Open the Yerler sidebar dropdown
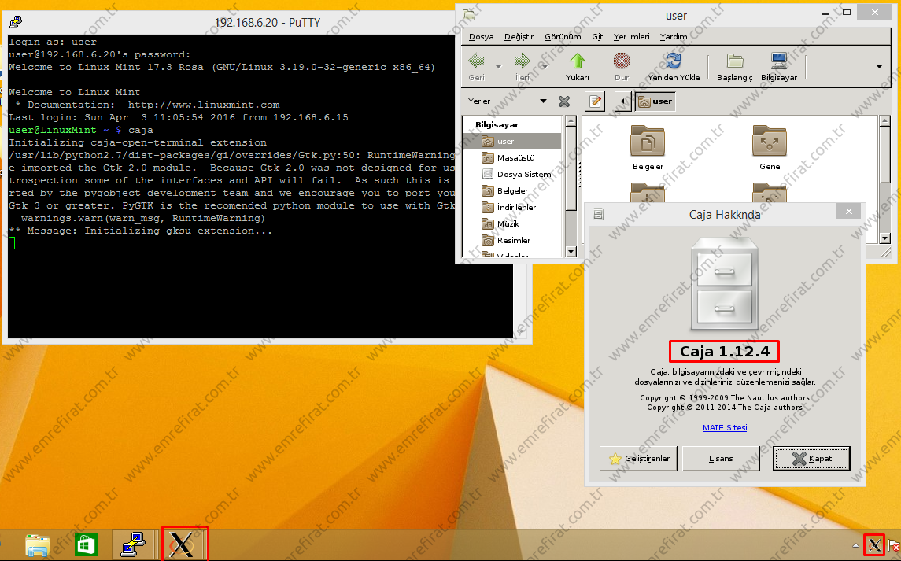Viewport: 901px width, 561px height. coord(542,101)
